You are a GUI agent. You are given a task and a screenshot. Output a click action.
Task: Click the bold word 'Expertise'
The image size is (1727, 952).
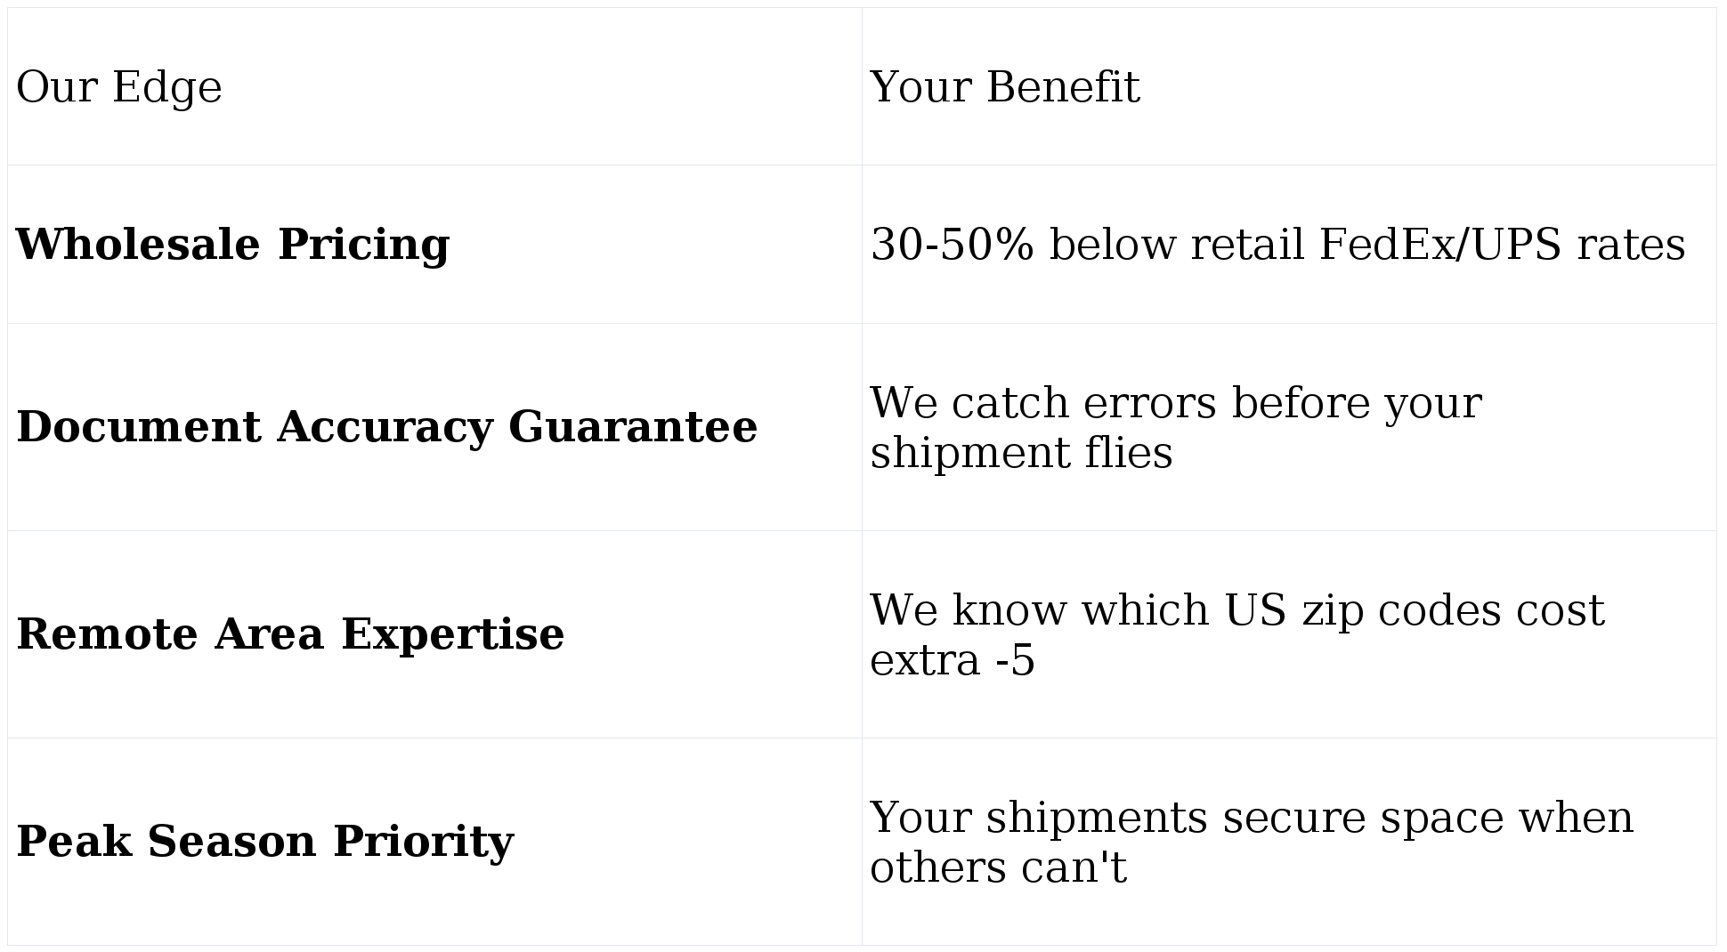tap(452, 634)
